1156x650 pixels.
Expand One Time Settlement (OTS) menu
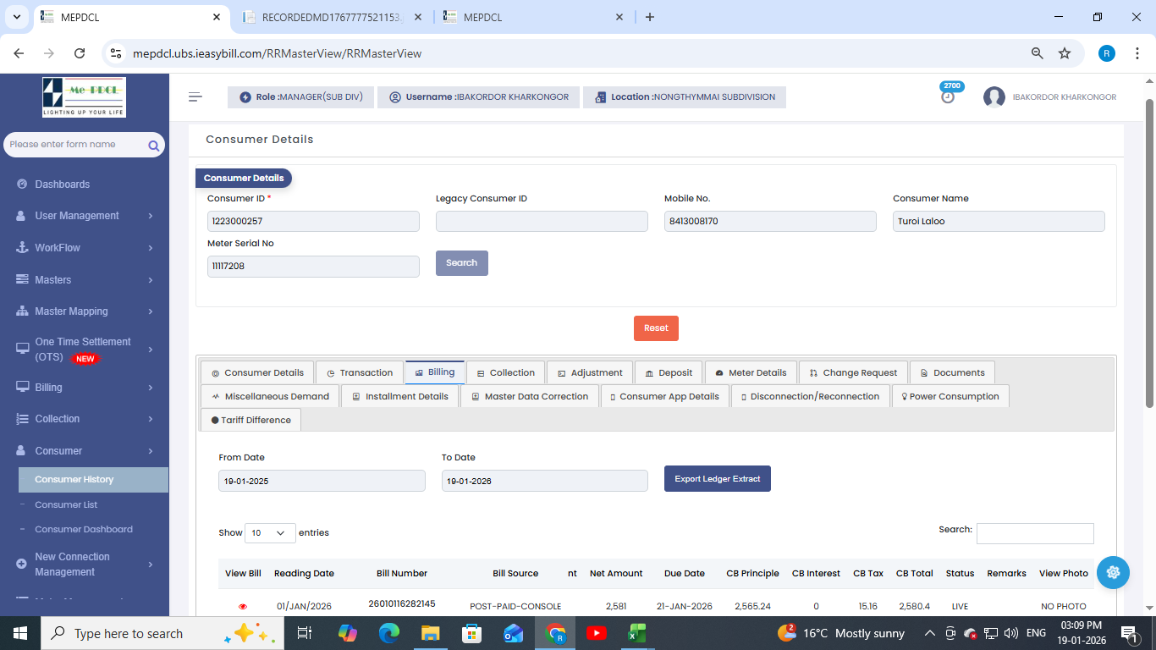coord(85,350)
